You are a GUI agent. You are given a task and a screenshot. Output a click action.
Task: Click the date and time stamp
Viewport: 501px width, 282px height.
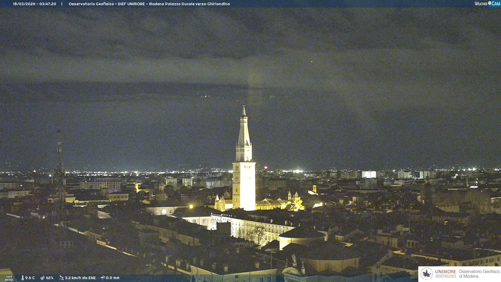pyautogui.click(x=34, y=4)
